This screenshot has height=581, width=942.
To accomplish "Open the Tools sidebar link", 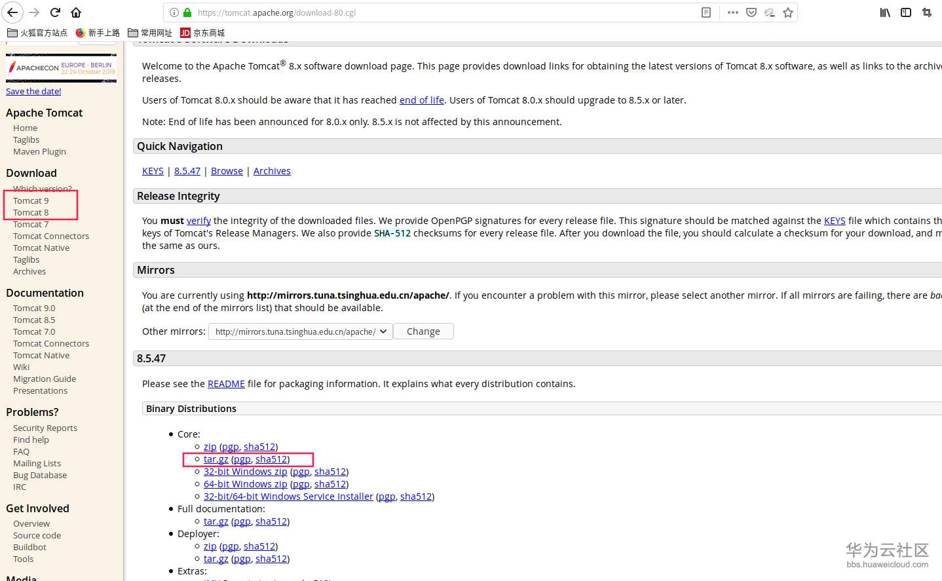I will (23, 559).
